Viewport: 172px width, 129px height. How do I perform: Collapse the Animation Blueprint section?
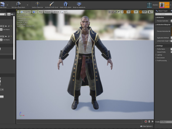[x=156, y=25]
